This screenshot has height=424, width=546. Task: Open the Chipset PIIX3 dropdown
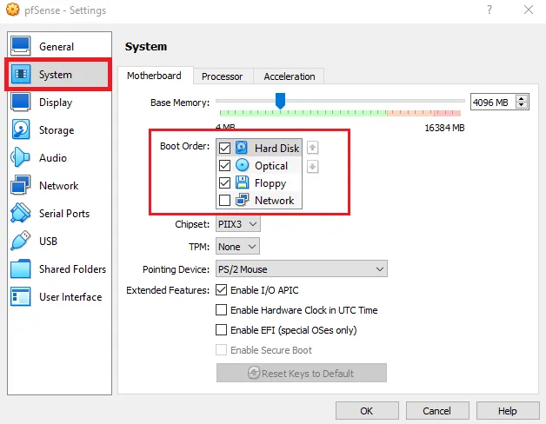238,224
